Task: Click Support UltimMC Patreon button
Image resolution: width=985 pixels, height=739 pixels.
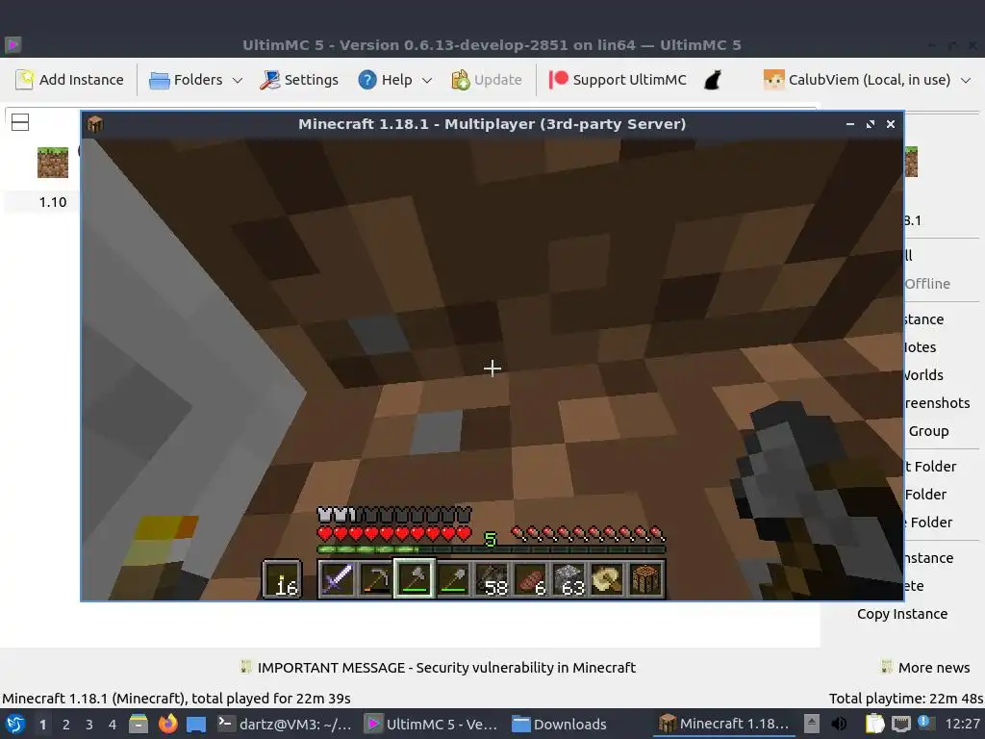Action: tap(619, 80)
